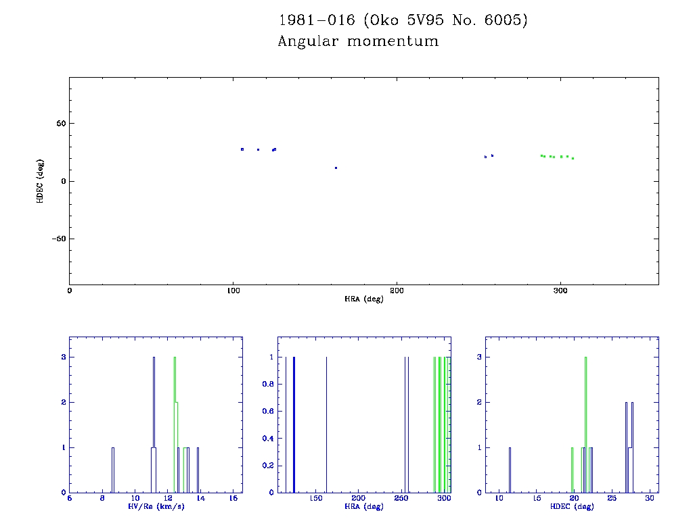Pick the blue scatter point near HRA 115
693x519 pixels.
click(x=258, y=149)
